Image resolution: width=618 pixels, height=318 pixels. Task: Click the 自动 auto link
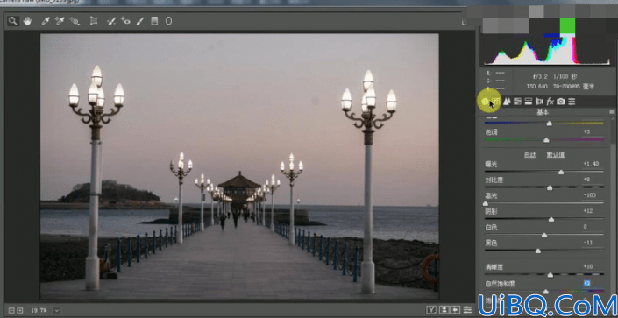[x=530, y=155]
